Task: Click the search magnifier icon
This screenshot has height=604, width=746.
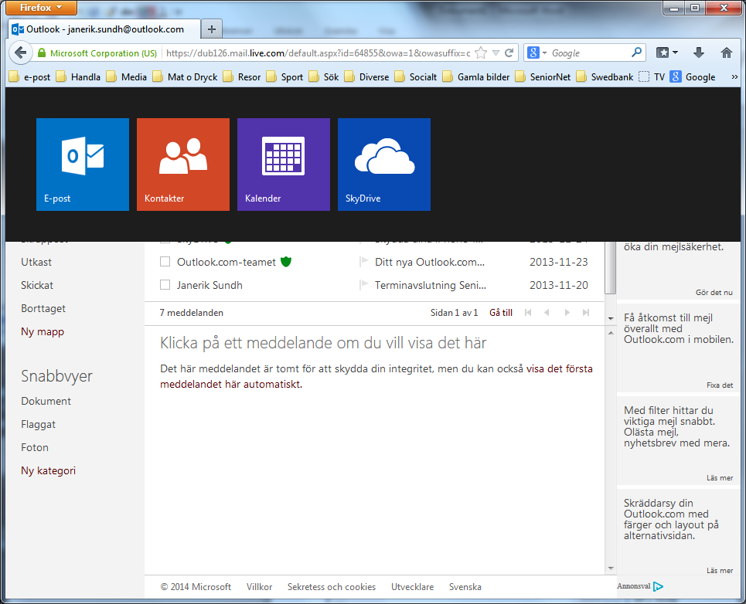Action: [x=636, y=53]
